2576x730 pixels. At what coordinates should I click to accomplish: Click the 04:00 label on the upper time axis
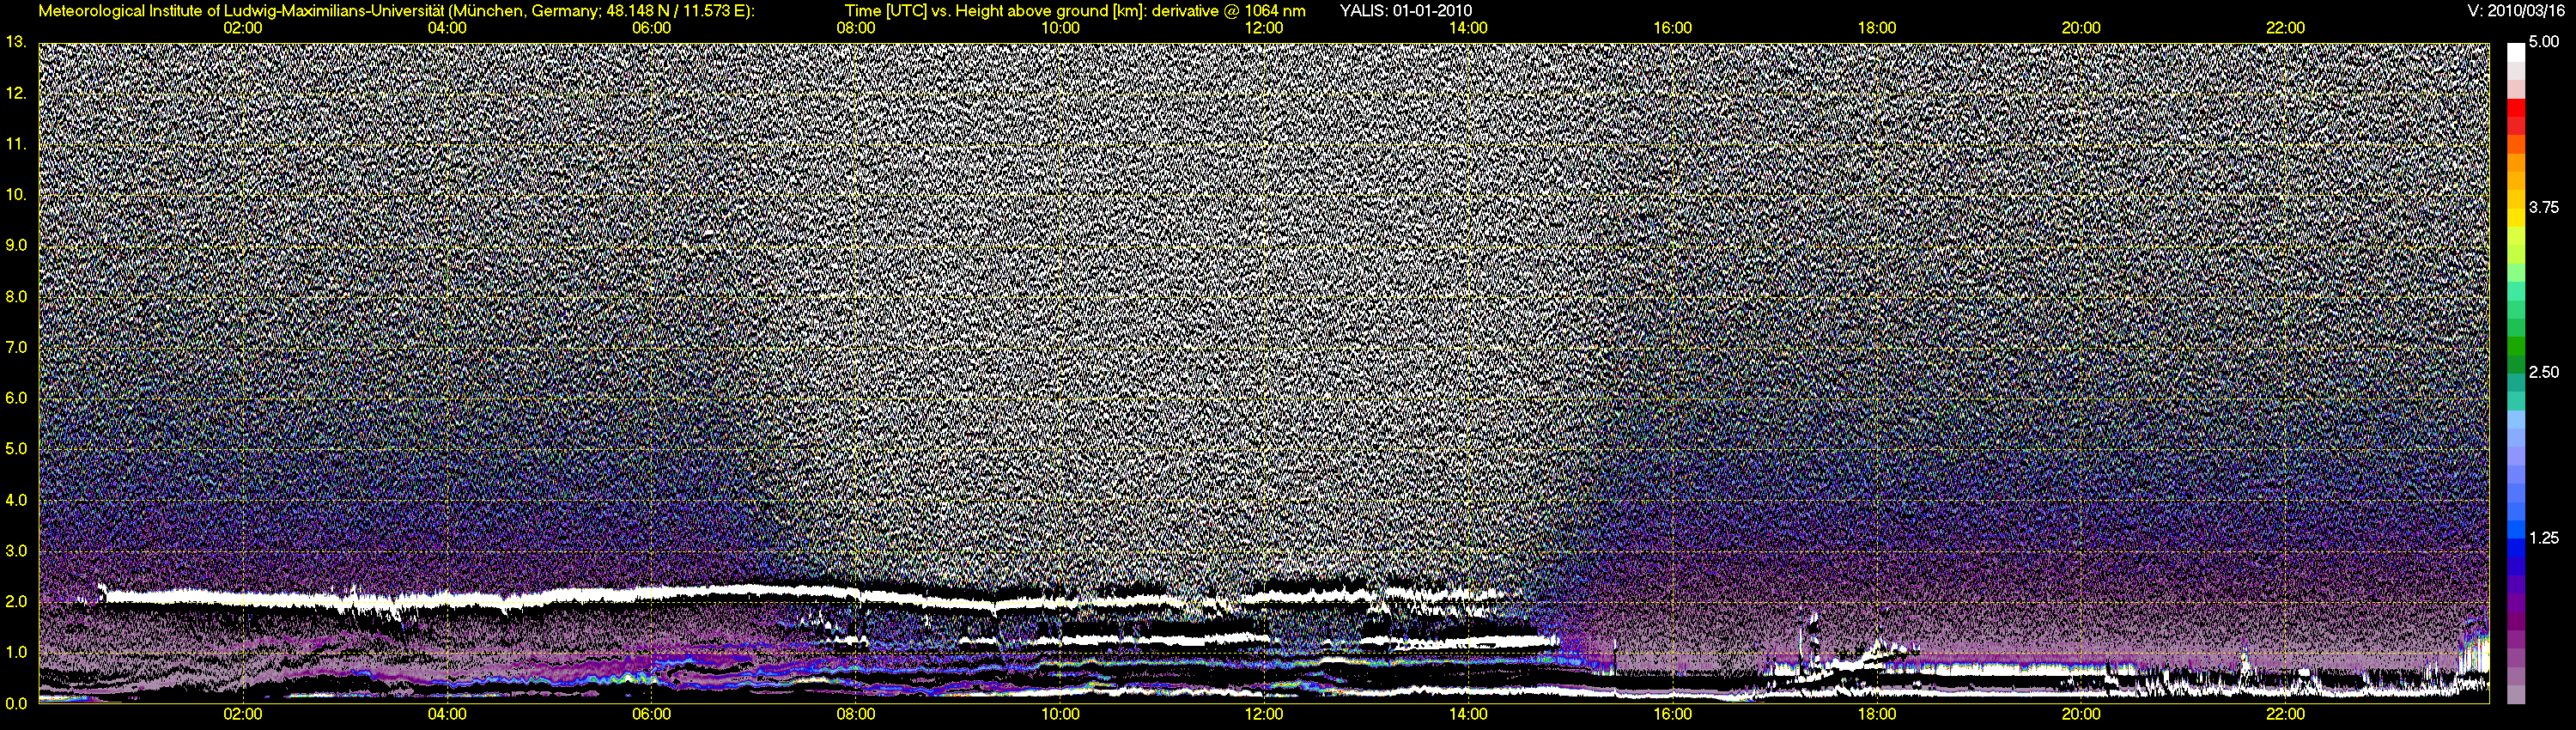pyautogui.click(x=446, y=28)
